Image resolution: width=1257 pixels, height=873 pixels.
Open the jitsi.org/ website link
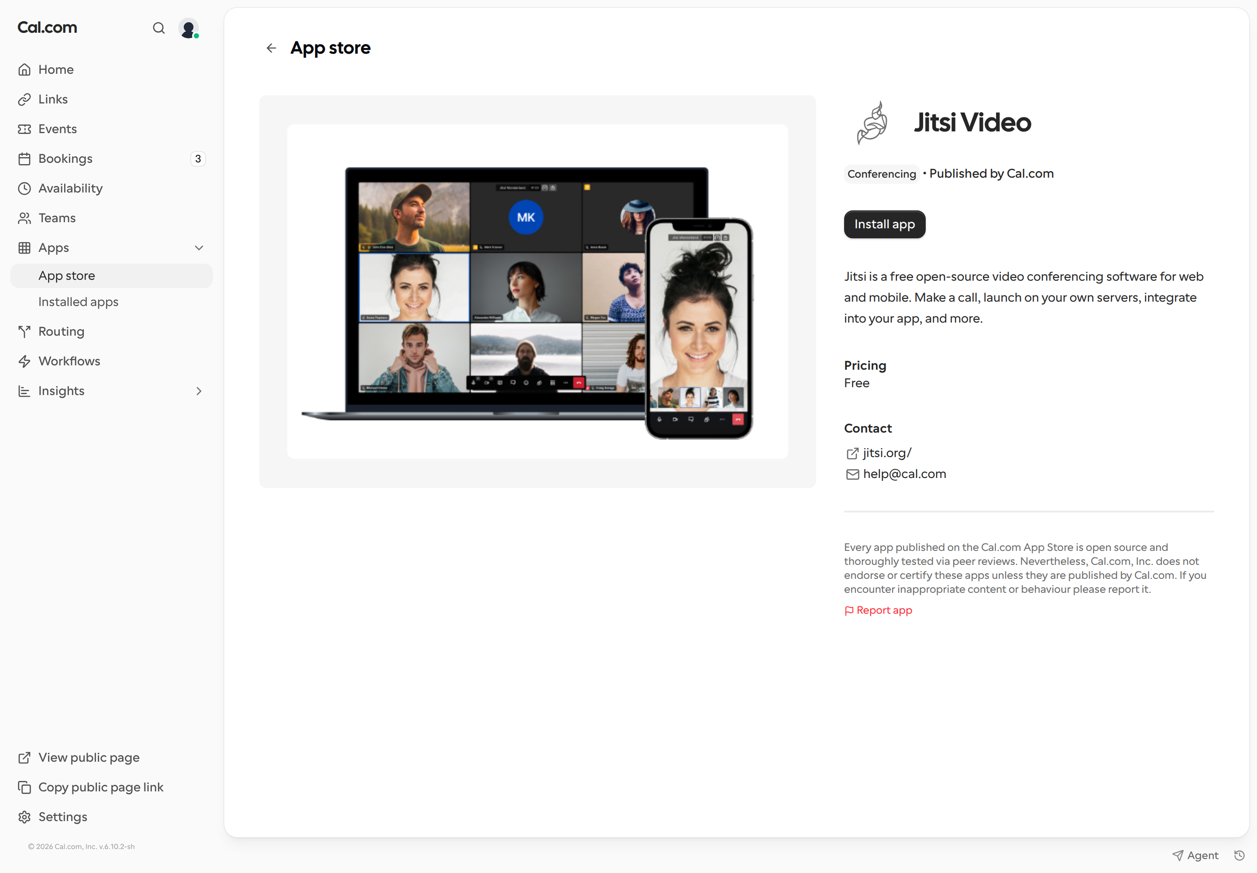(x=887, y=453)
